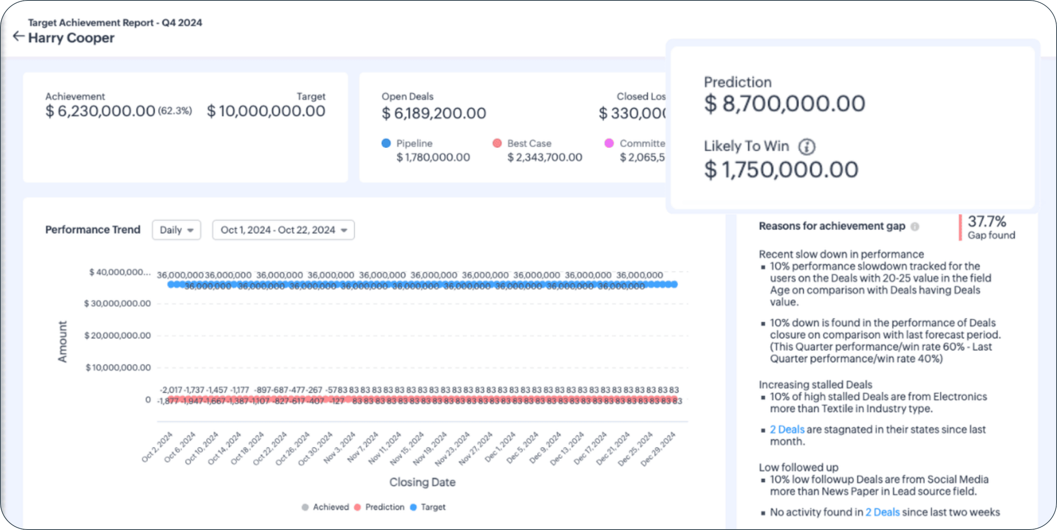This screenshot has width=1057, height=530.
Task: Click the arrow in the date range selector
Action: [344, 230]
